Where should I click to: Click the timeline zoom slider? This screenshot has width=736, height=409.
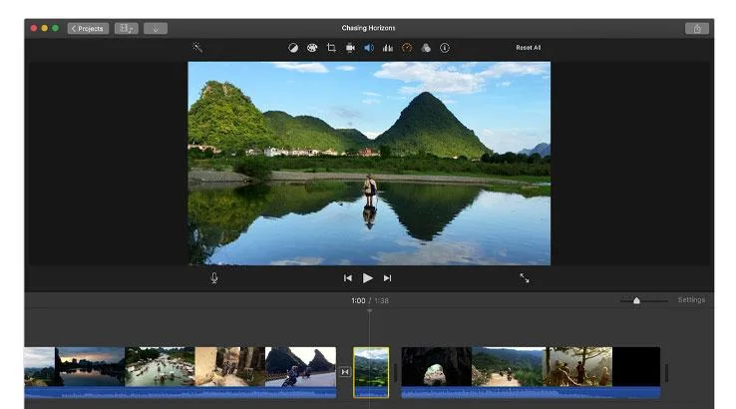point(636,300)
